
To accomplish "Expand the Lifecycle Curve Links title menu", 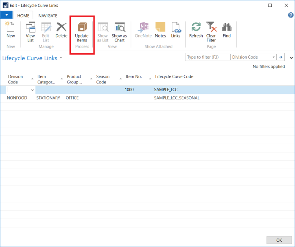I will coord(61,58).
